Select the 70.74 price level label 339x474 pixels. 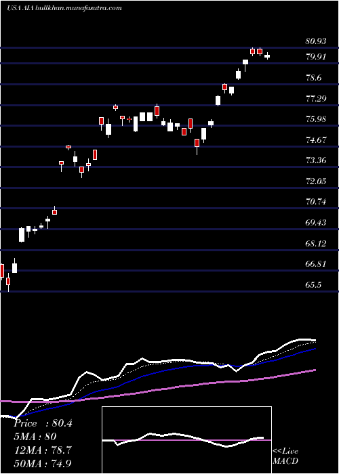point(316,202)
